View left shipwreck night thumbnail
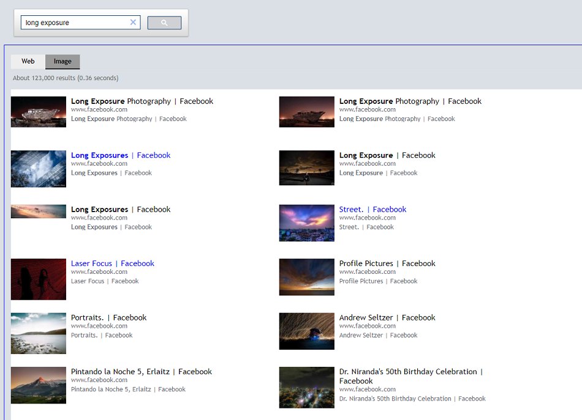Viewport: 582px width, 420px height. coord(39,112)
